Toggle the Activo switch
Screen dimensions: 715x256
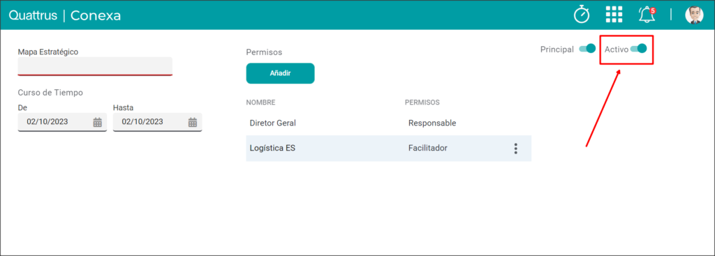click(x=638, y=49)
